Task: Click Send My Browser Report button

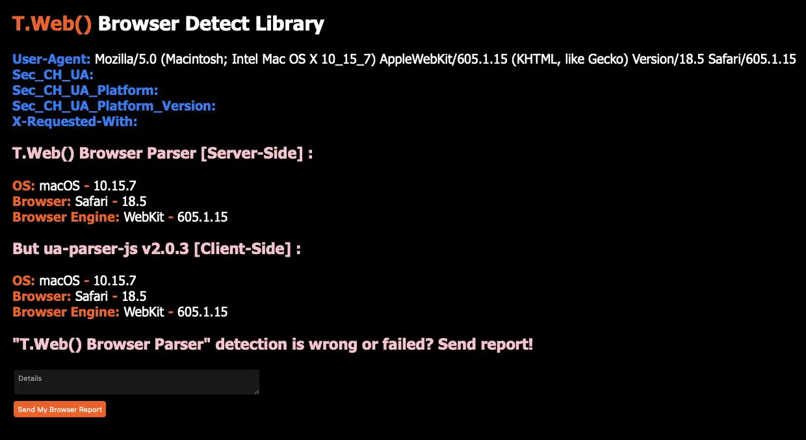Action: click(x=60, y=409)
